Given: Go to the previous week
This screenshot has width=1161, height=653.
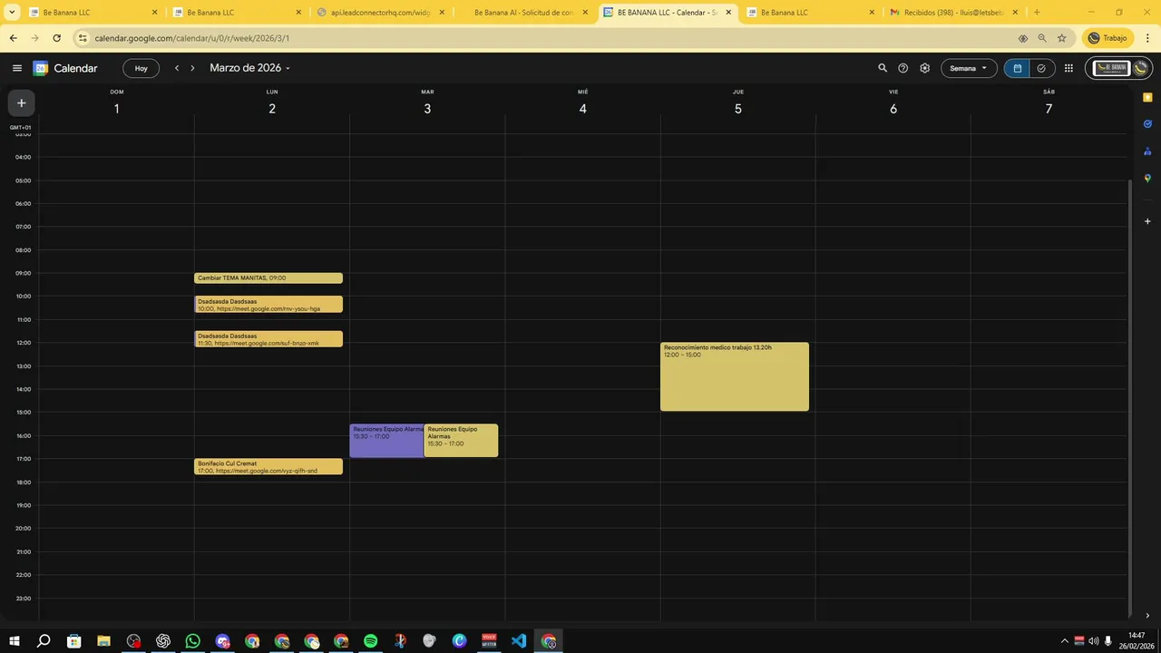Looking at the screenshot, I should point(177,68).
